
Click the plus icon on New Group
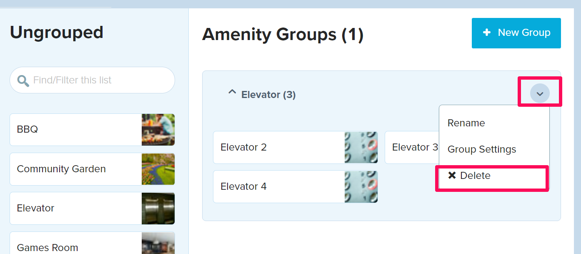(x=486, y=33)
